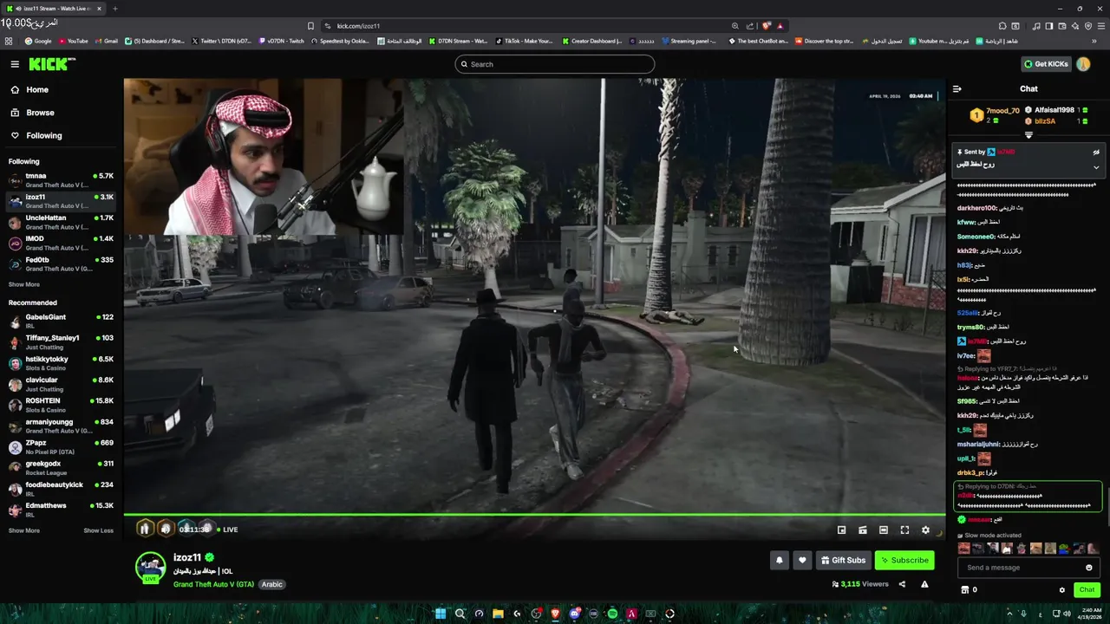This screenshot has width=1110, height=624.
Task: Open Gmail bookmark
Action: (107, 41)
